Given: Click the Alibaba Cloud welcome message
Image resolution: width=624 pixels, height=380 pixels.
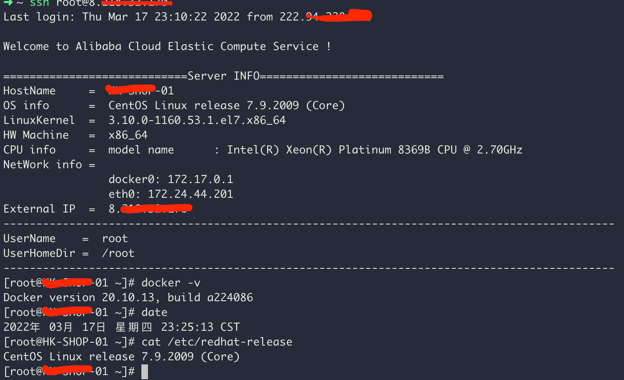Looking at the screenshot, I should 166,46.
